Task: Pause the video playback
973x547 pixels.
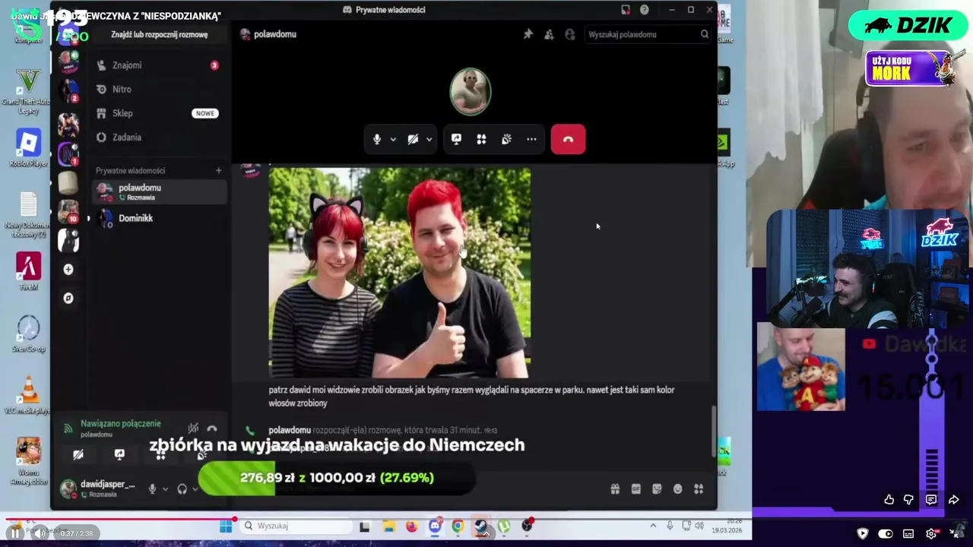Action: 15,533
